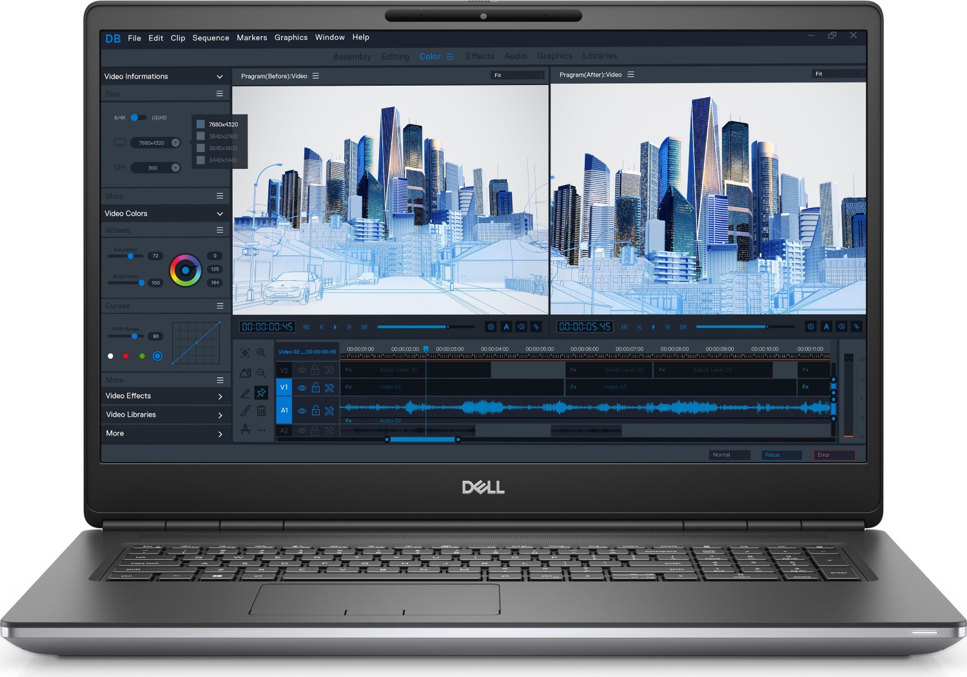The height and width of the screenshot is (677, 967).
Task: Click the Zoom Out magnifier icon
Action: point(261,372)
